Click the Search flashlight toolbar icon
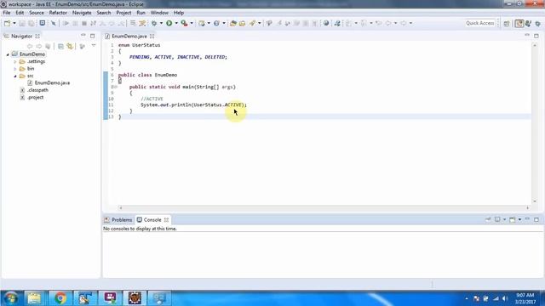Image resolution: width=545 pixels, height=306 pixels. coord(252,23)
